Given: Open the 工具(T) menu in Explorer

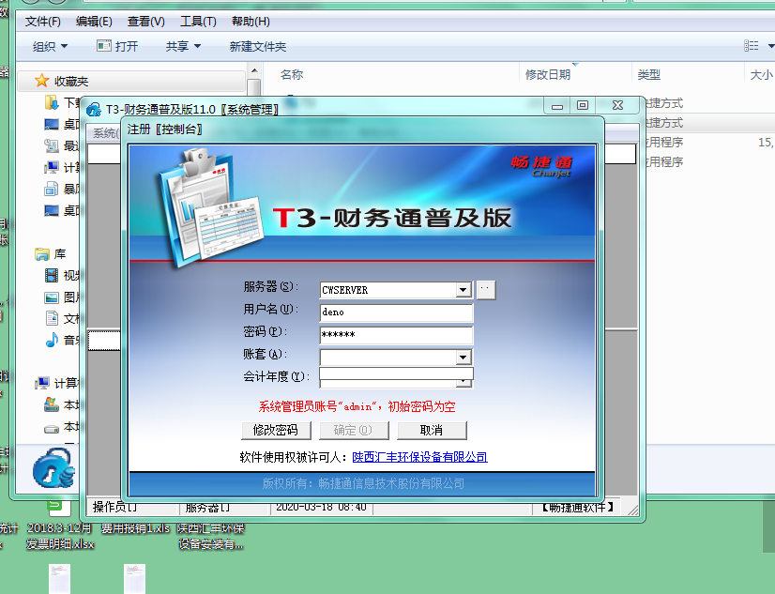Looking at the screenshot, I should coord(198,22).
